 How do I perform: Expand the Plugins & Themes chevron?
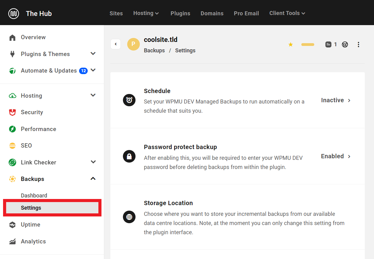[93, 54]
